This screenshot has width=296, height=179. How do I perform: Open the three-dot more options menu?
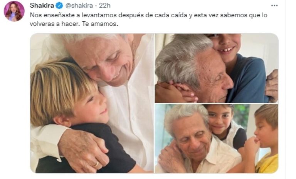coord(274,6)
